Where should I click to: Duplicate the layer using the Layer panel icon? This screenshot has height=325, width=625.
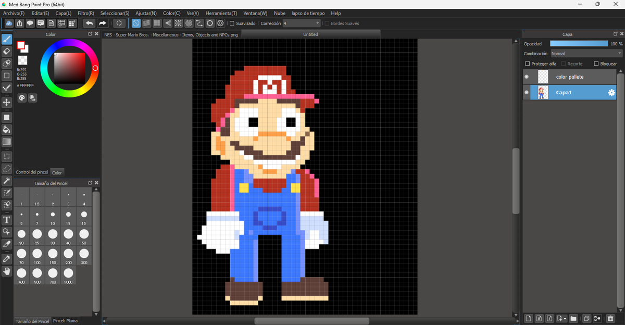click(x=586, y=318)
